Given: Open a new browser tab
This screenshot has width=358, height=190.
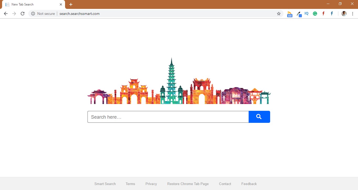Looking at the screenshot, I should (x=71, y=4).
